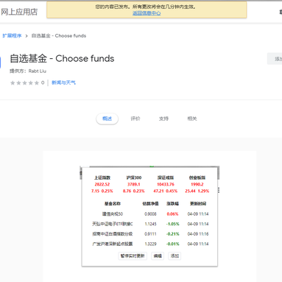Open the 新闻与天气 category link
The image size is (282, 282).
[x=63, y=82]
